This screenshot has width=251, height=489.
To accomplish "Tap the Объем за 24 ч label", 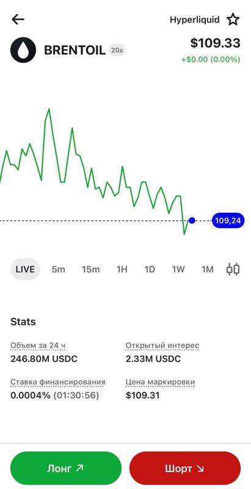I will click(38, 345).
